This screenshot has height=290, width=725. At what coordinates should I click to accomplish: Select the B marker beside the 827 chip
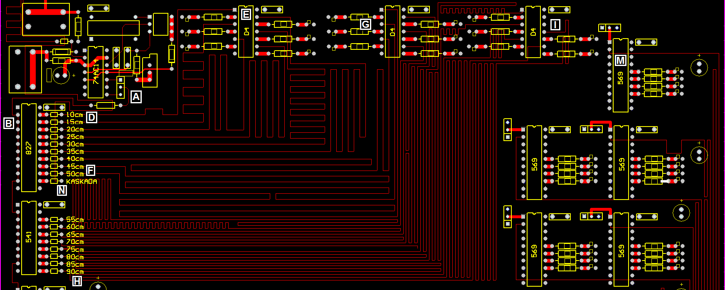[x=8, y=123]
